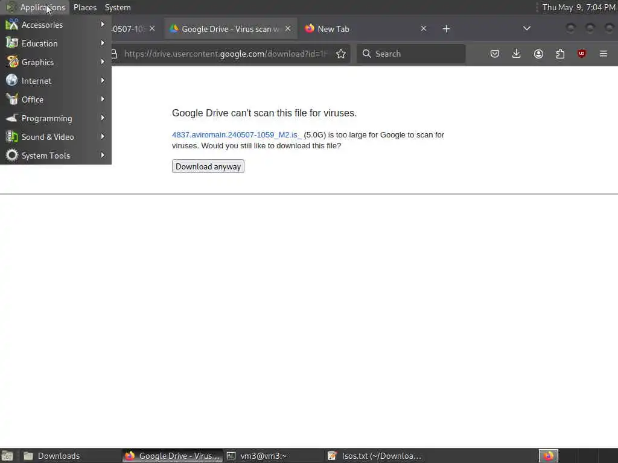Click the Internet submenu arrow
The image size is (618, 463).
(x=103, y=80)
